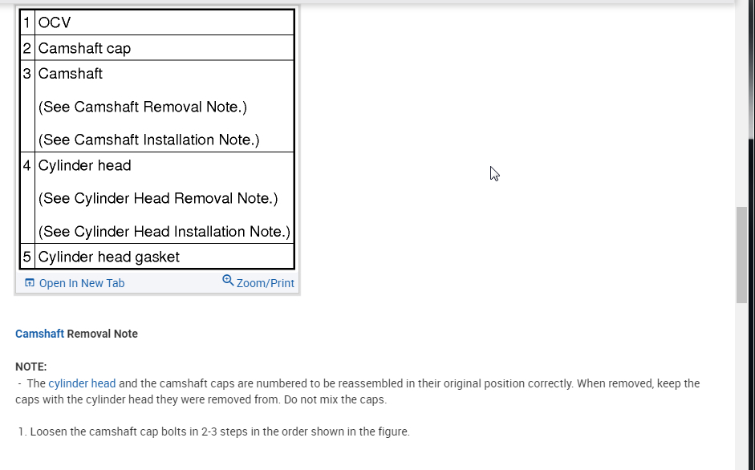Click row number 5 in the parts table

coord(27,257)
